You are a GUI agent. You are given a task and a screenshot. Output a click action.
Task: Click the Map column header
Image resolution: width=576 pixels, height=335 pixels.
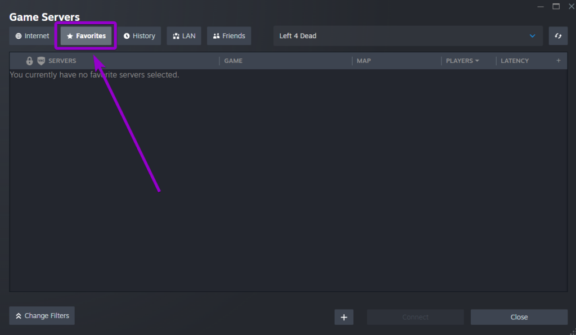click(x=363, y=60)
